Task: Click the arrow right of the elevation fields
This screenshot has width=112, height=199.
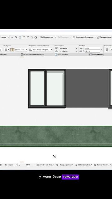Action: point(102,50)
